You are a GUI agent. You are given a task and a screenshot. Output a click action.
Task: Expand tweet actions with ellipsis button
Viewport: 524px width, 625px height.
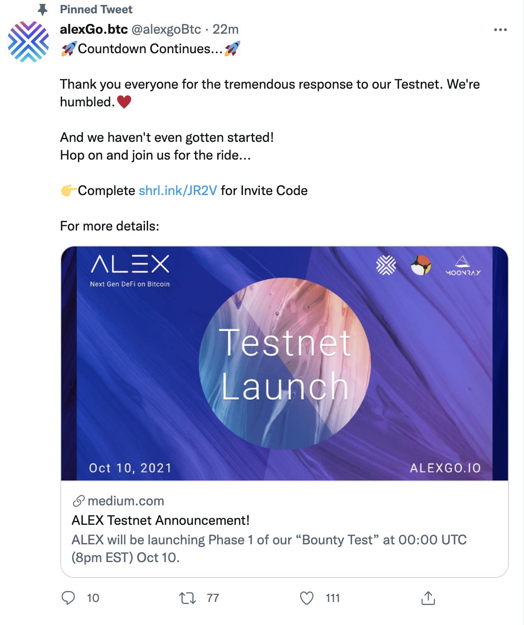click(x=500, y=29)
